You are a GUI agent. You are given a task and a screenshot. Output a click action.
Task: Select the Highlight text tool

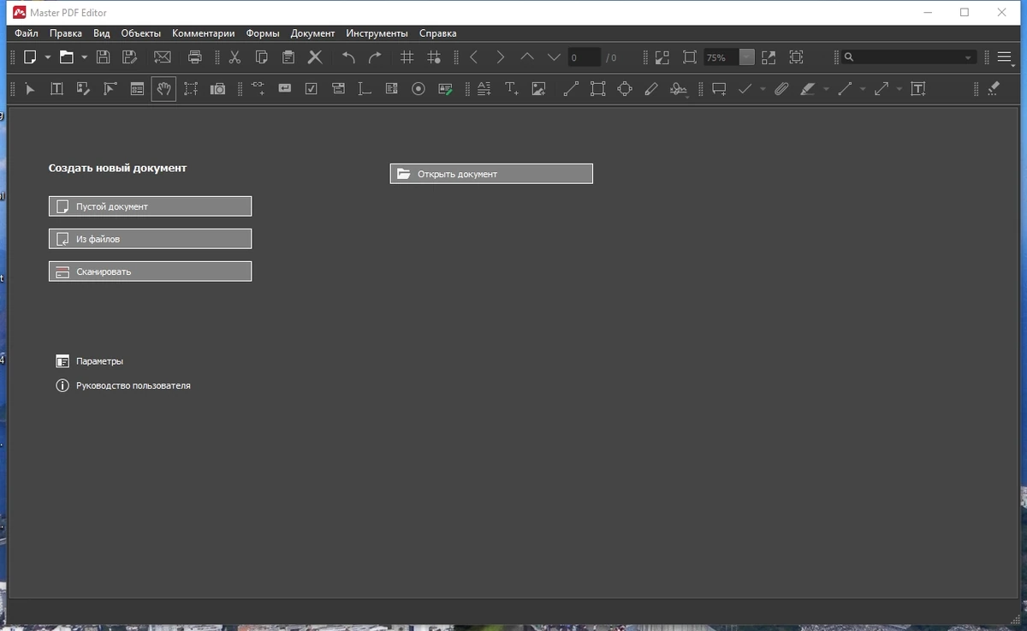(808, 88)
